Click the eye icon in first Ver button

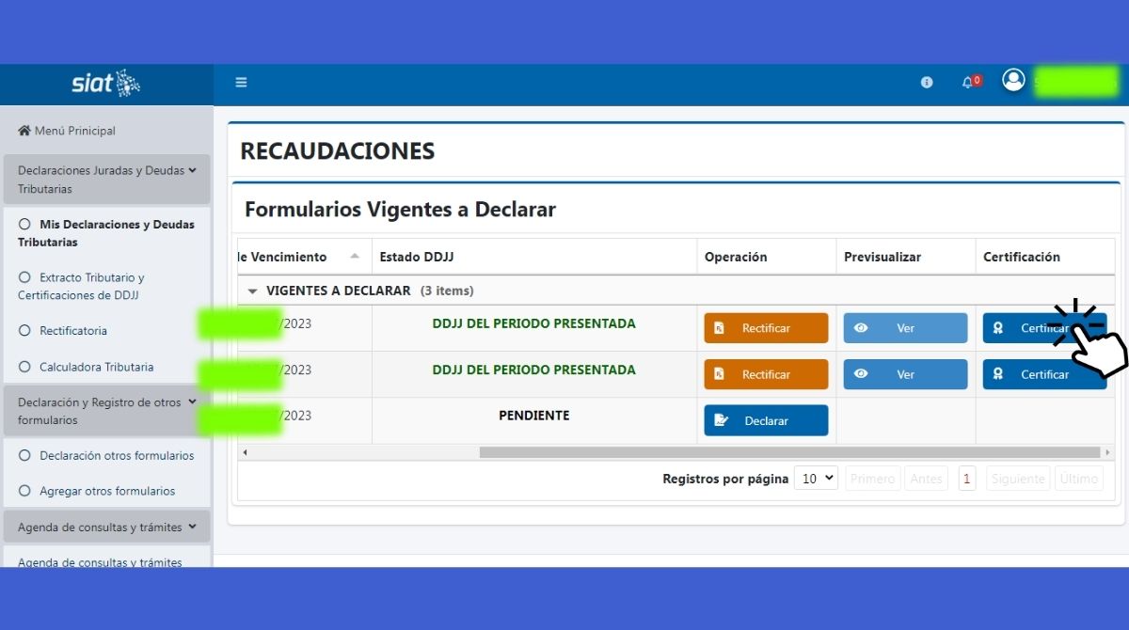point(861,328)
